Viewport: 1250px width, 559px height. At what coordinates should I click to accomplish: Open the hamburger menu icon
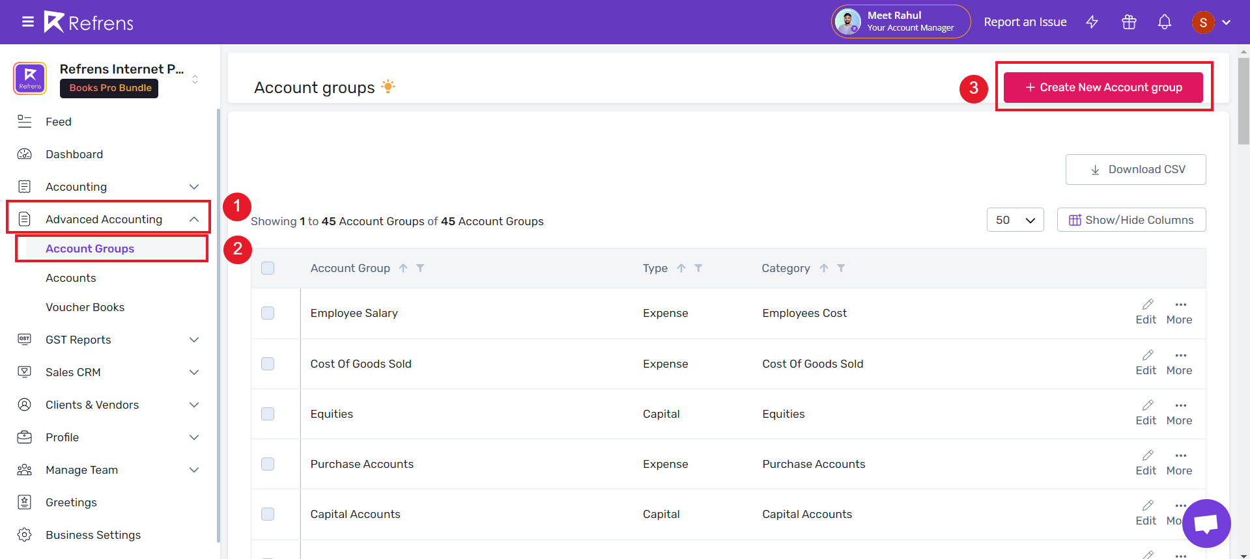click(28, 22)
